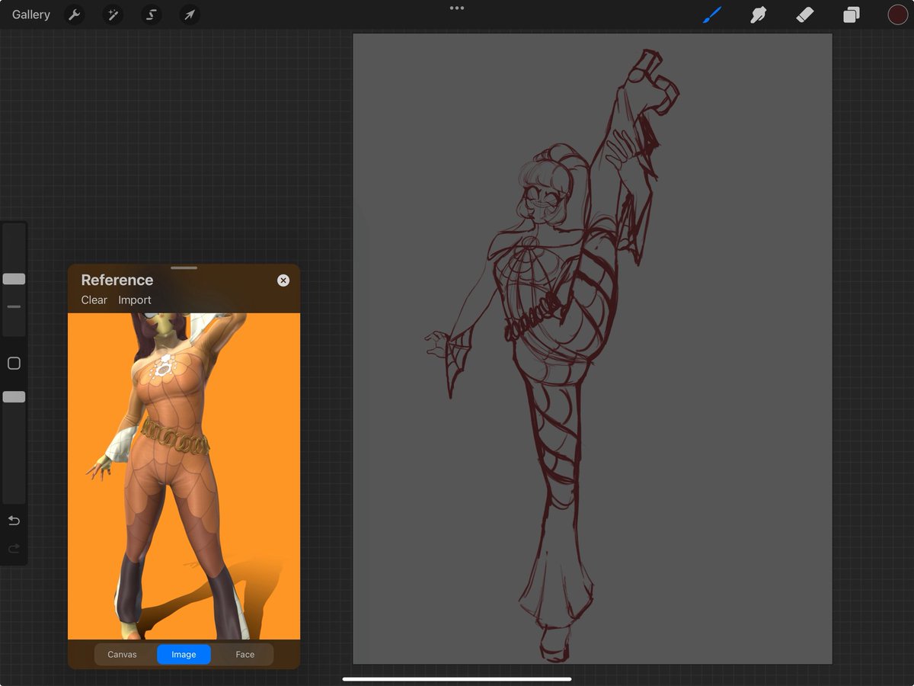
Task: Activate the Selection tool
Action: 152,14
